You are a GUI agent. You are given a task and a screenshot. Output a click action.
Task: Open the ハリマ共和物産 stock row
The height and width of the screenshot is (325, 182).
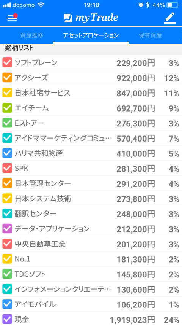coord(91,153)
